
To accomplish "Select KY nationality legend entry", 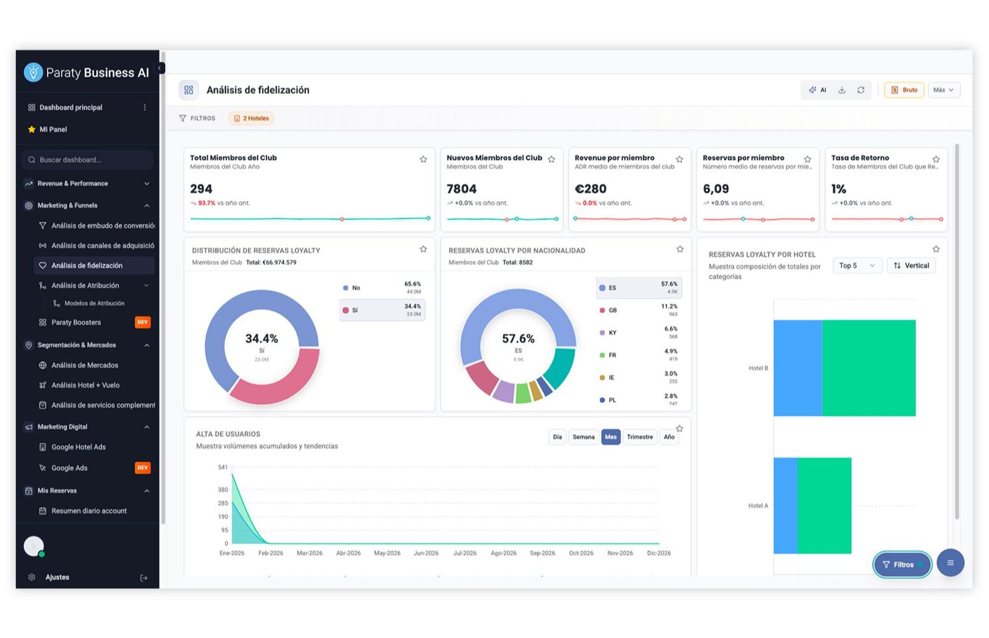I will (638, 333).
